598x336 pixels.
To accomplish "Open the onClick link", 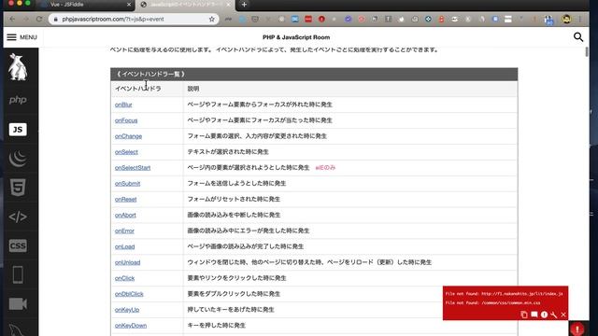I will pyautogui.click(x=124, y=278).
